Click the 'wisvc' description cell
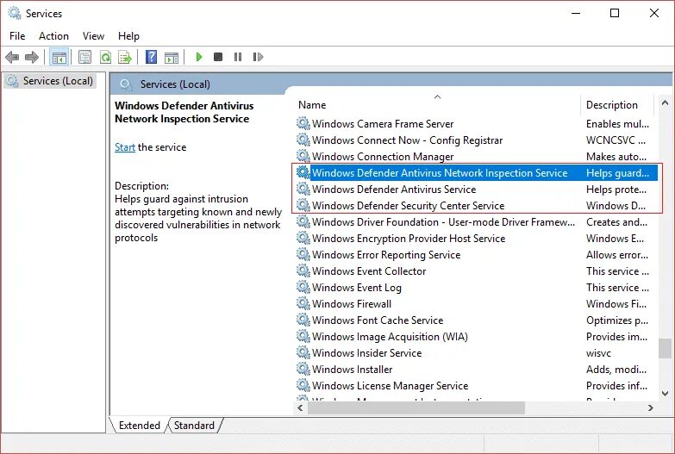 (599, 353)
